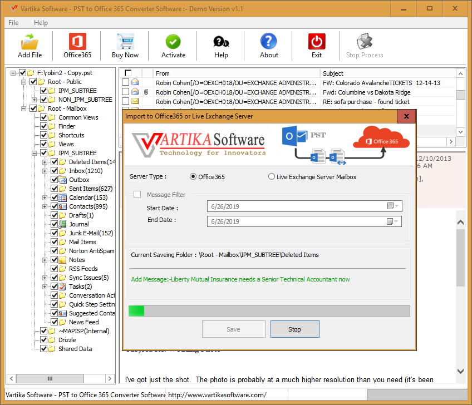The width and height of the screenshot is (472, 405).
Task: Click email list scroll-down arrow
Action: pyautogui.click(x=460, y=132)
